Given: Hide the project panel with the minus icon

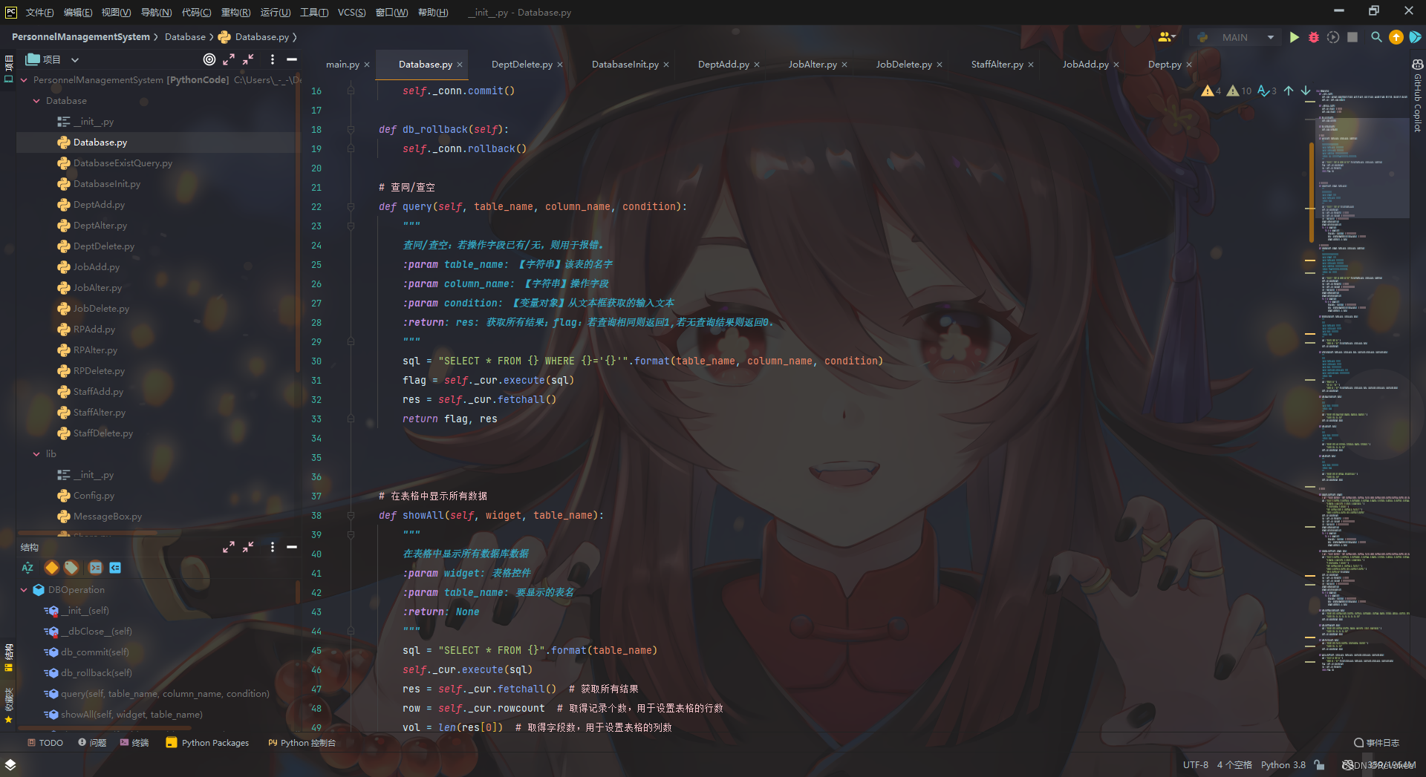Looking at the screenshot, I should [x=292, y=59].
